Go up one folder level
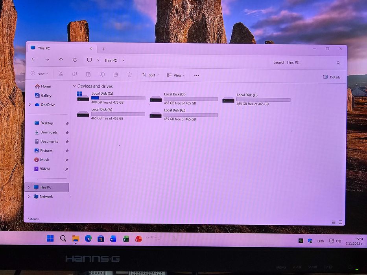The image size is (367, 275). [61, 60]
